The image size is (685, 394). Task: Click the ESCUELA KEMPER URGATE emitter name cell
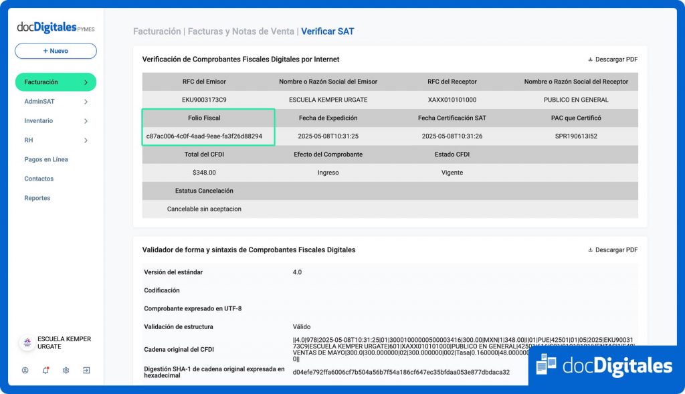coord(328,100)
